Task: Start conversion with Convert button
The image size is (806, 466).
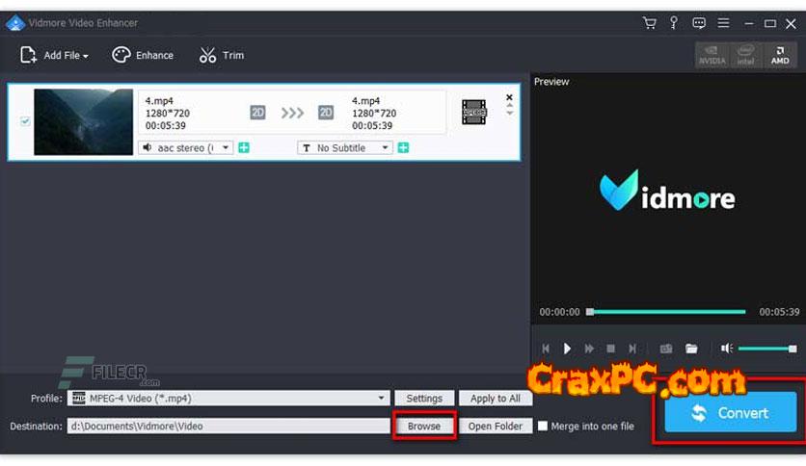Action: 731,413
